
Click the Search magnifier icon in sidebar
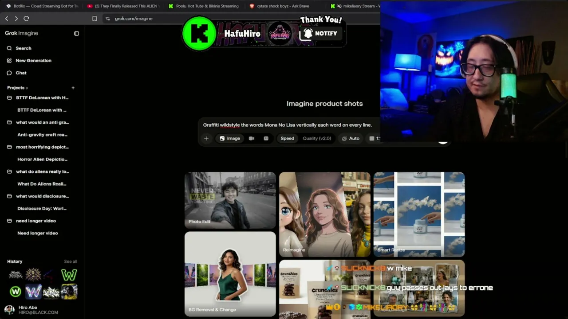point(9,48)
